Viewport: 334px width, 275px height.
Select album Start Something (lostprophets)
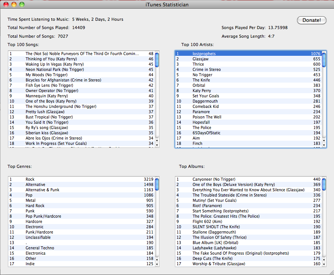coord(248,211)
